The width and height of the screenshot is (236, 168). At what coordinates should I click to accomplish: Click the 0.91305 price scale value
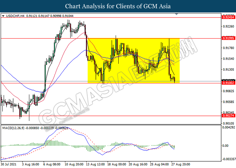[228, 70]
